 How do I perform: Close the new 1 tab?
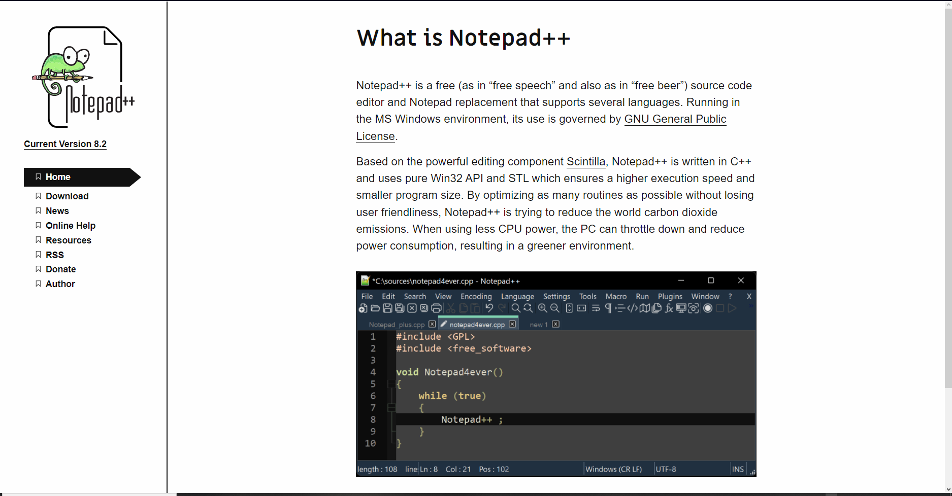pos(556,324)
